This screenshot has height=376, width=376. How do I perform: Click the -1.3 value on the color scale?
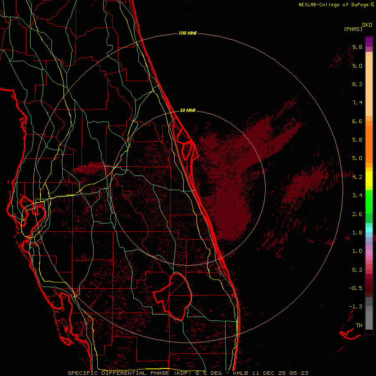click(x=356, y=307)
